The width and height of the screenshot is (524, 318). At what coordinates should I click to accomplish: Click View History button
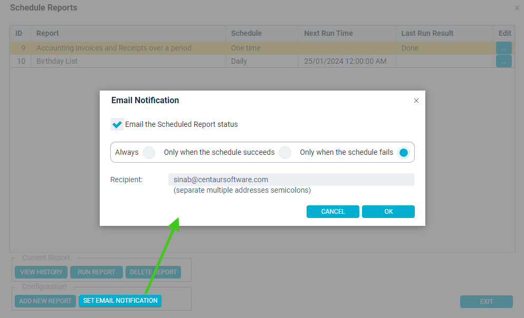point(41,272)
